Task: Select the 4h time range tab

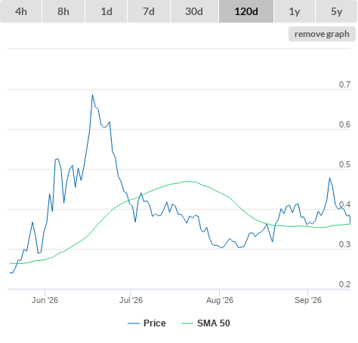Action: 20,11
